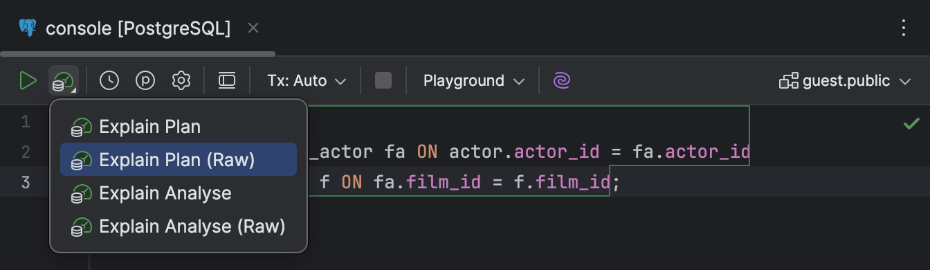Close the console [PostgreSQL] tab
The image size is (930, 270).
click(x=253, y=28)
